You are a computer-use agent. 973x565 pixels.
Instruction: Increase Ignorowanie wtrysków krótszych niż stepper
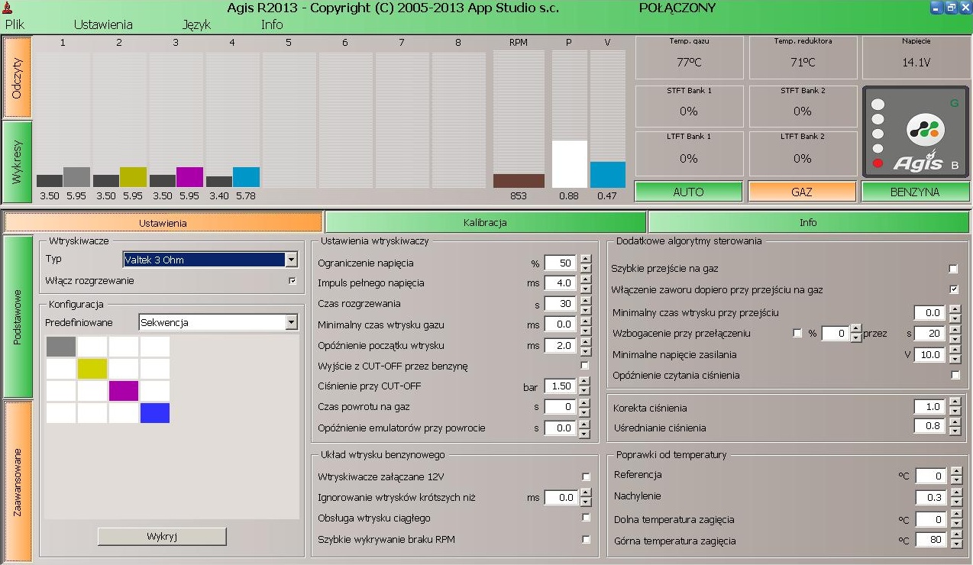tap(585, 493)
